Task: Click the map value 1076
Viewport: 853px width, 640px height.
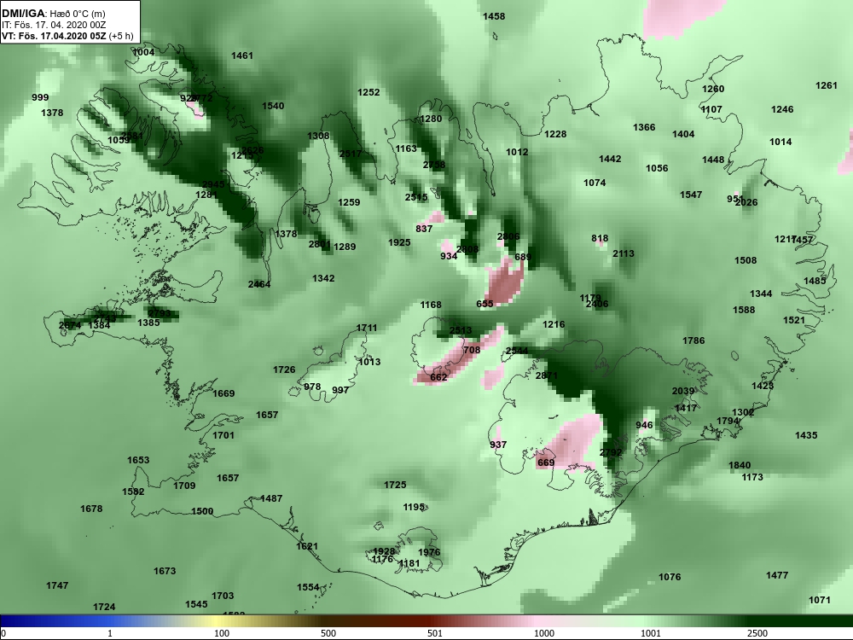Action: (670, 578)
